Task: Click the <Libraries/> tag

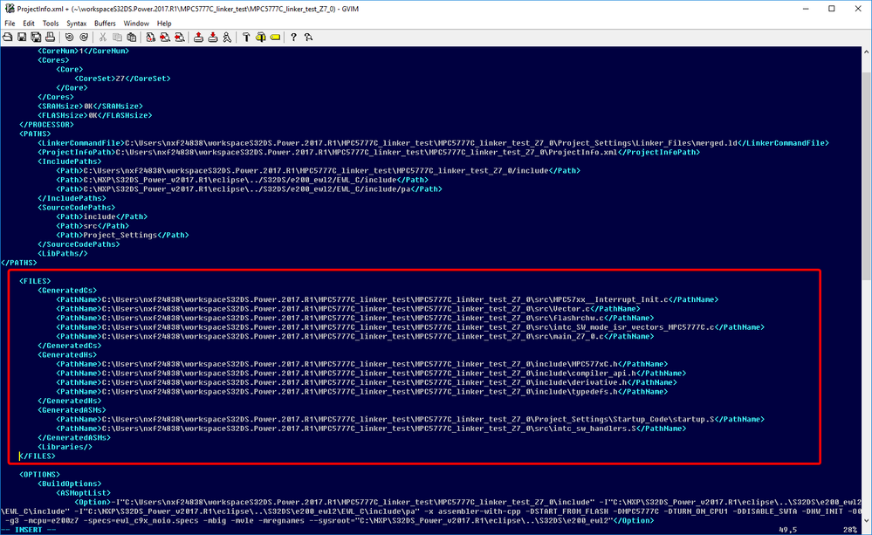Action: (x=65, y=447)
